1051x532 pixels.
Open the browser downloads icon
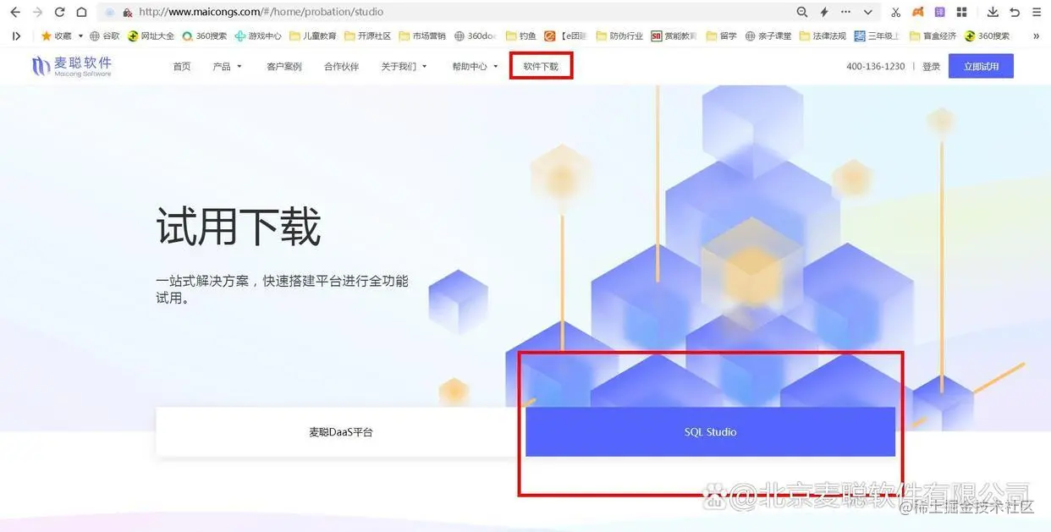993,12
